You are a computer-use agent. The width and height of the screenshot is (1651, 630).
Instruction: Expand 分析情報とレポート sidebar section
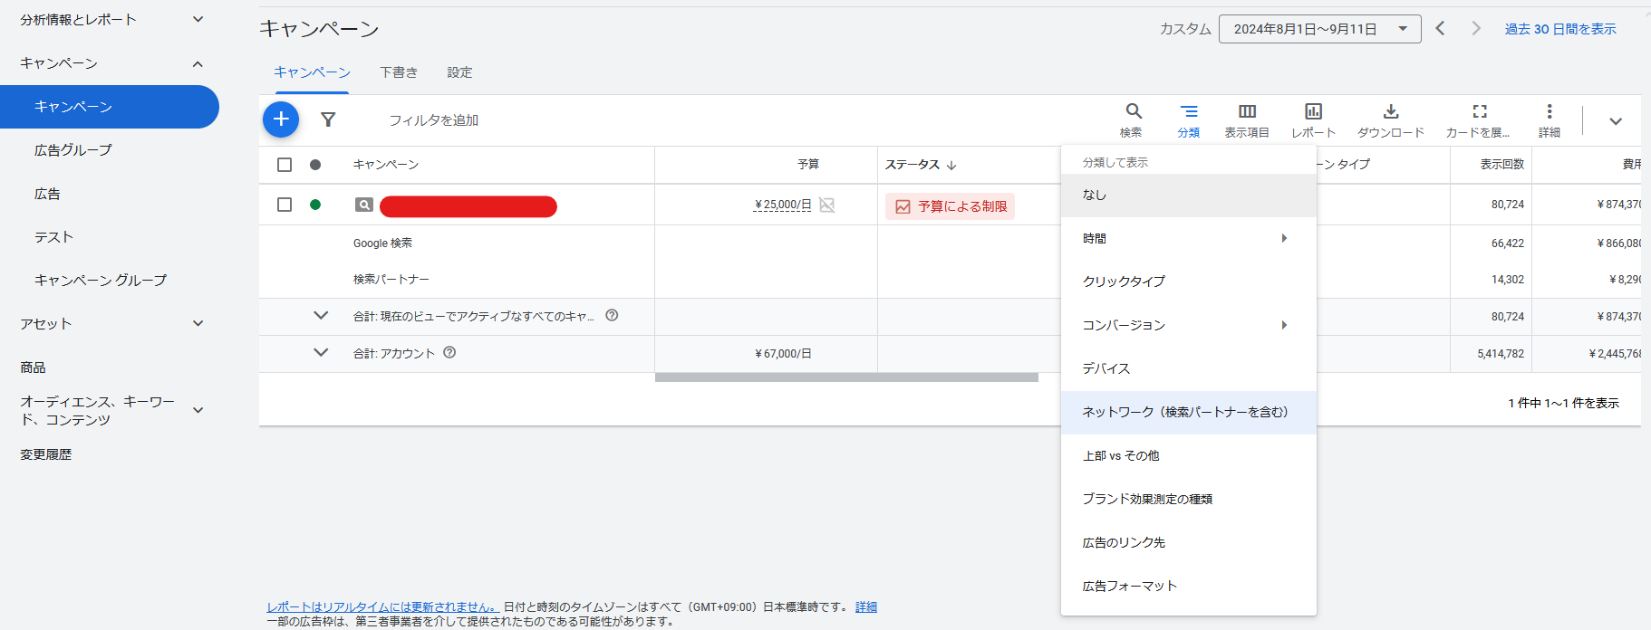[198, 19]
